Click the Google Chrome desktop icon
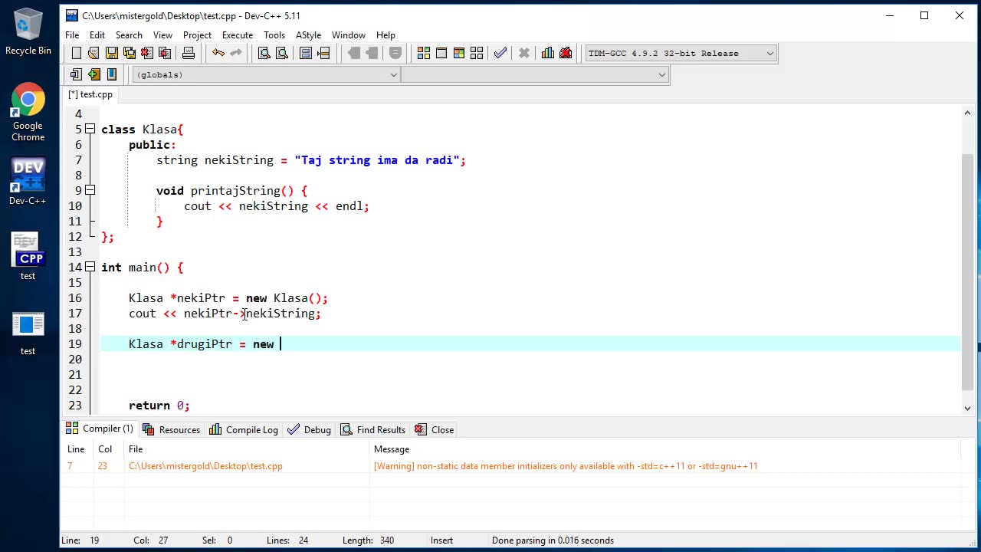Viewport: 981px width, 552px height. [x=28, y=113]
